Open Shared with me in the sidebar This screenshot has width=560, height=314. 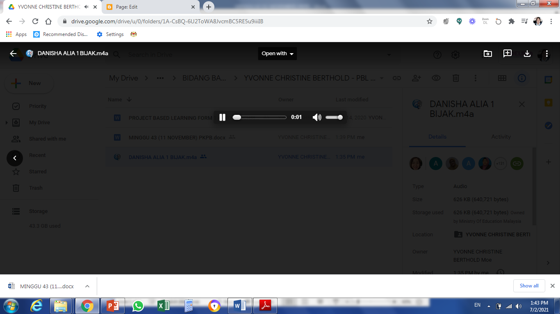48,139
